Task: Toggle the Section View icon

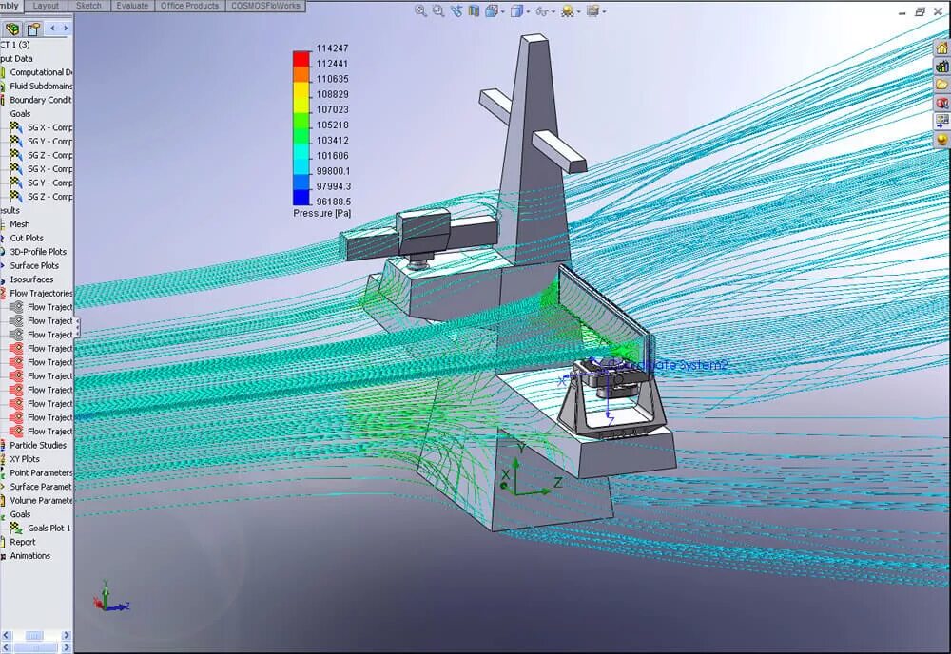Action: click(x=474, y=10)
